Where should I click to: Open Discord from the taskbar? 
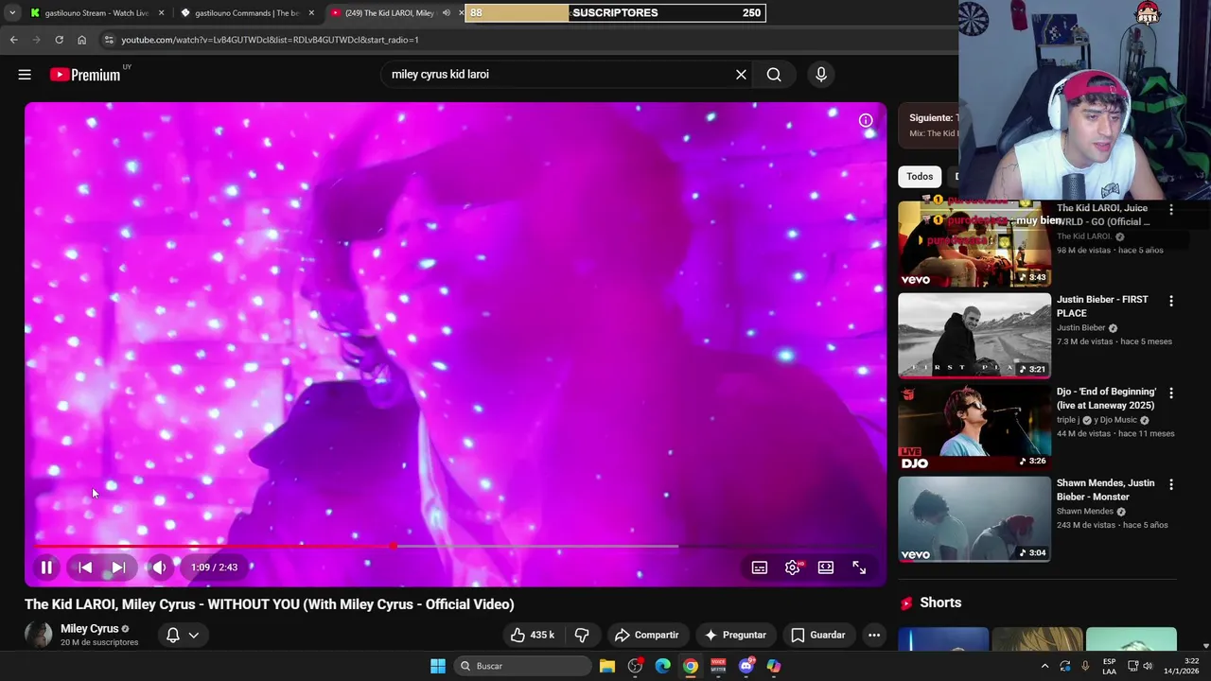pos(746,666)
